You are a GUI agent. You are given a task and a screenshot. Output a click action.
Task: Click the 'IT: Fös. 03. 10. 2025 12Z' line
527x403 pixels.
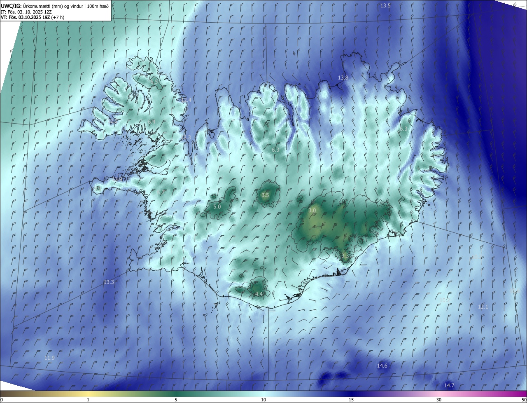point(27,12)
